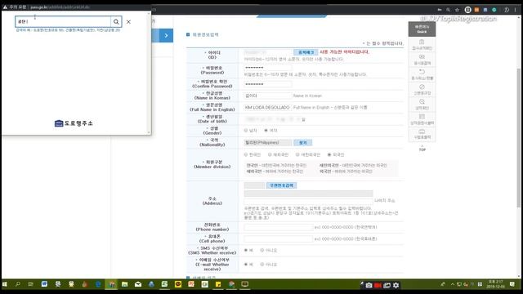
Task: Open the Quick sidebar item with magnifier icon
Action: tap(422, 105)
